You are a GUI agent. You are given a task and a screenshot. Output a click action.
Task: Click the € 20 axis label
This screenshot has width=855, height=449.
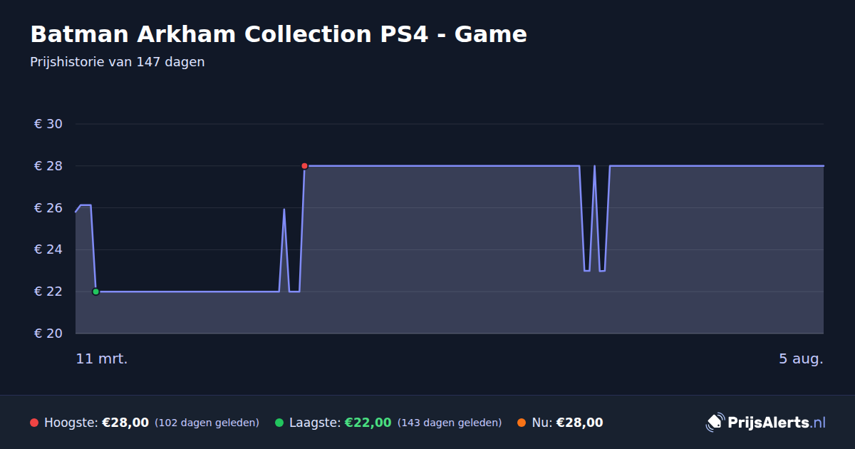click(48, 334)
